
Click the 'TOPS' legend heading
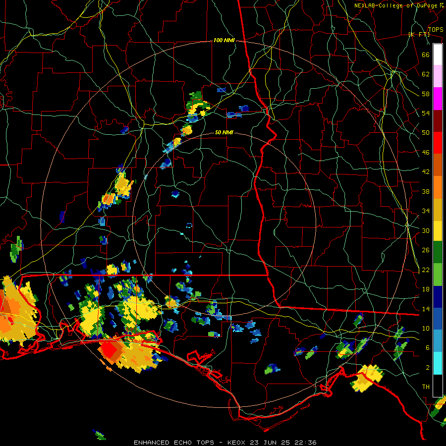436,30
